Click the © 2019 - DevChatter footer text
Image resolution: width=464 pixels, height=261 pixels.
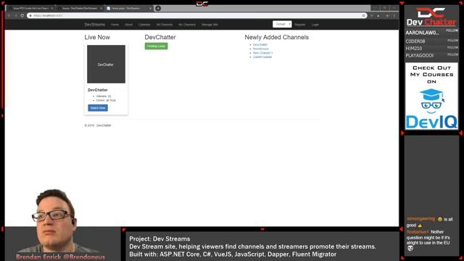[98, 125]
